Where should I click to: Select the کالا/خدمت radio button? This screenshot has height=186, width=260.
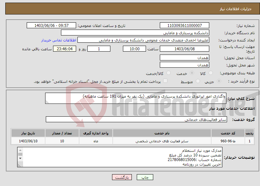coord(168,73)
